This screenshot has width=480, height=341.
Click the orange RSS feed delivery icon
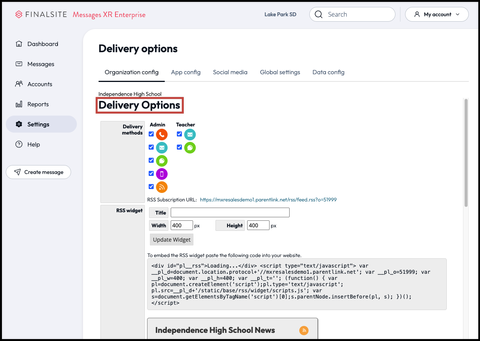(x=161, y=187)
